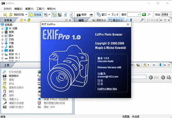172x118 pixels.
Task: Select the 下载 folder
Action: pyautogui.click(x=11, y=43)
